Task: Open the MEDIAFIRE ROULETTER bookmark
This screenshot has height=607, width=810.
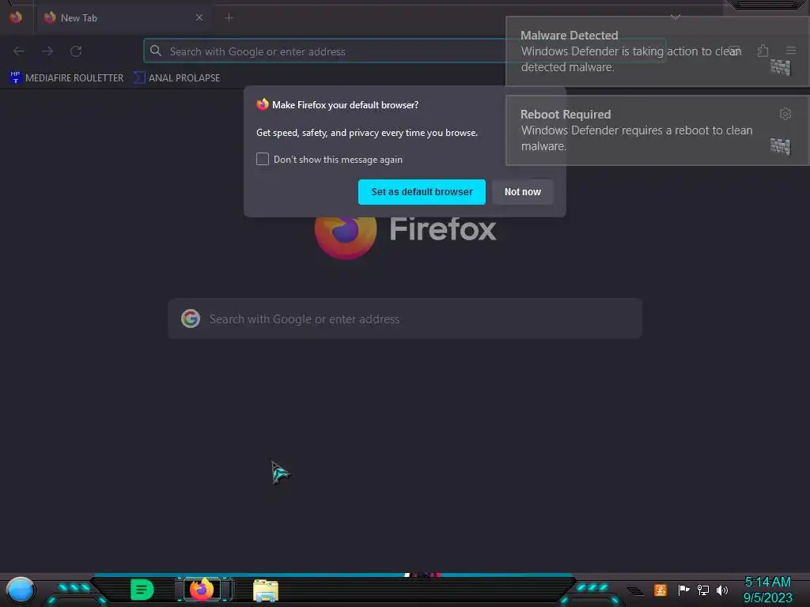Action: (x=66, y=78)
